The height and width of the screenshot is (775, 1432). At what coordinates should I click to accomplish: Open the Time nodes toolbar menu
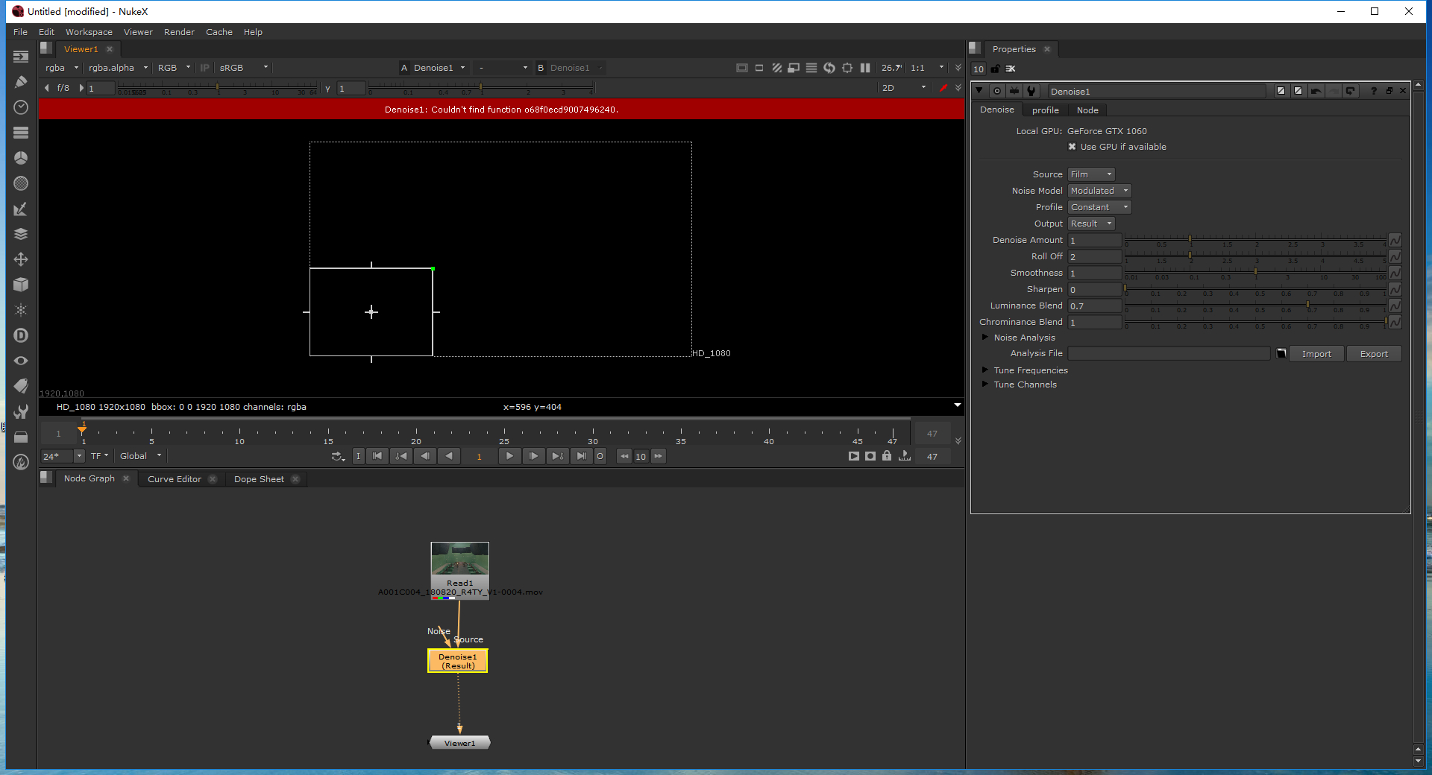click(x=21, y=107)
